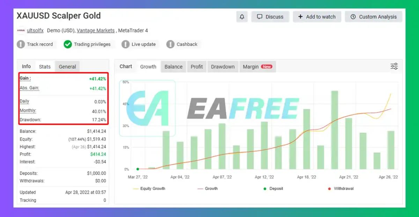Click the Track record warning icon

click(21, 44)
